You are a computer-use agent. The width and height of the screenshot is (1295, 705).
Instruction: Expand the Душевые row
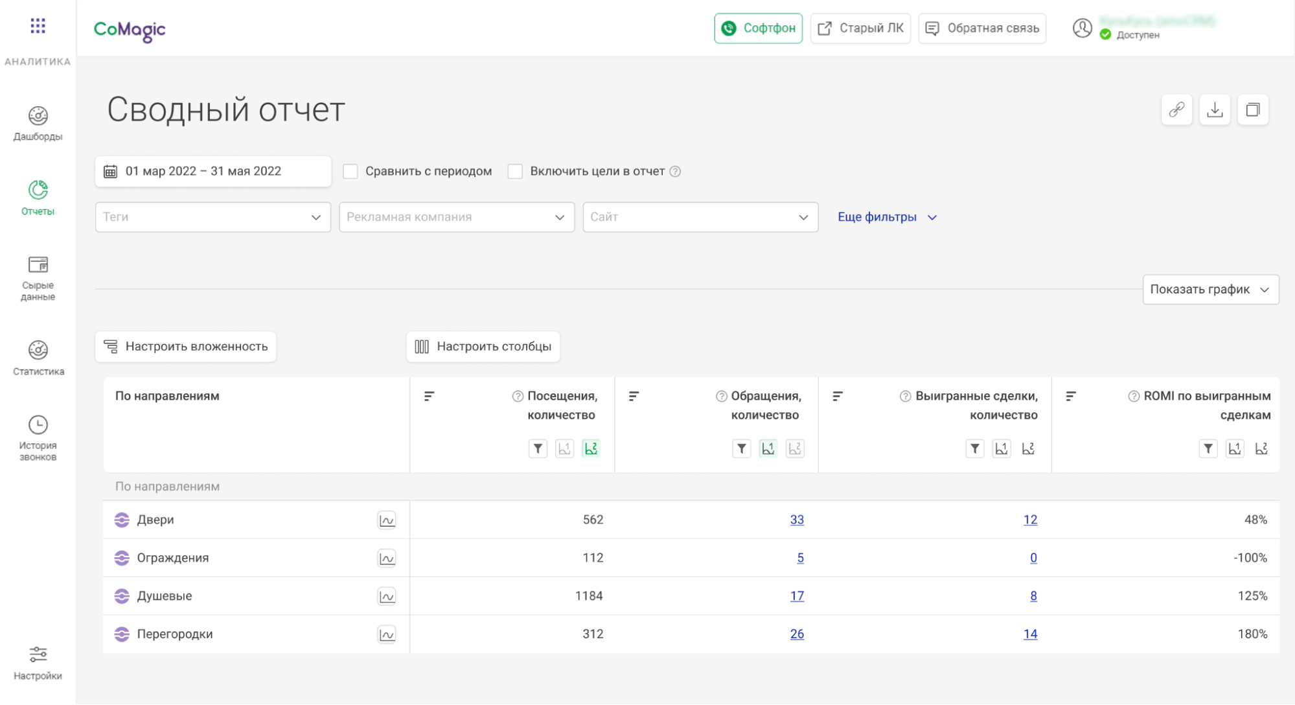(122, 596)
